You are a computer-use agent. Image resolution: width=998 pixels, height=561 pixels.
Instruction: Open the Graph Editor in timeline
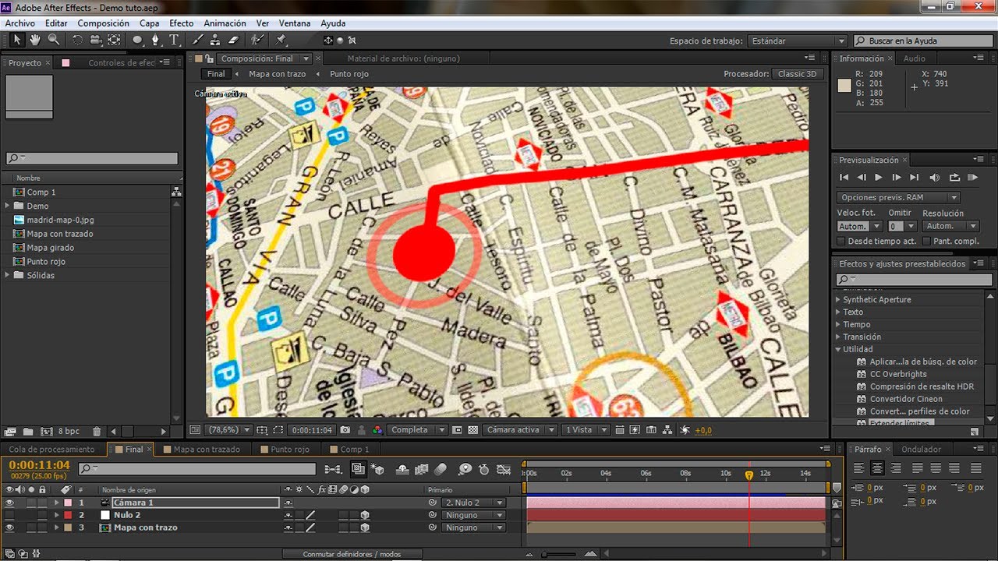click(x=504, y=469)
